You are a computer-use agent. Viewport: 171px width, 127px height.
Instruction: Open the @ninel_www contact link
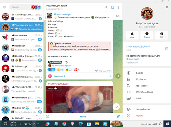pyautogui.click(x=133, y=59)
